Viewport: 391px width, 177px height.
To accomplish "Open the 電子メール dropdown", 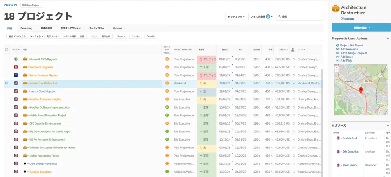I will (53, 36).
